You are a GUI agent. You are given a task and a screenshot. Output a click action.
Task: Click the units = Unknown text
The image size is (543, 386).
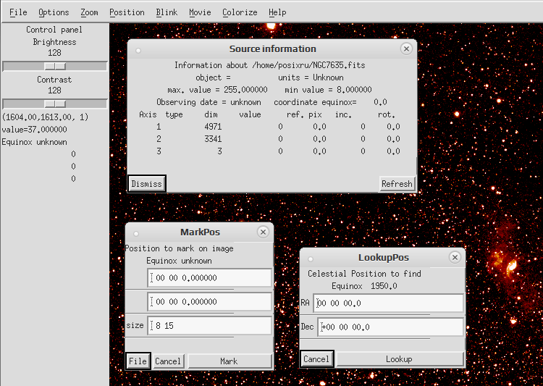[x=311, y=77]
